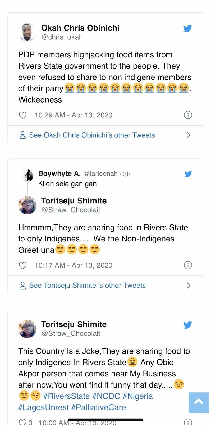Open Boywhyte A. avatar
The height and width of the screenshot is (425, 211).
(28, 175)
